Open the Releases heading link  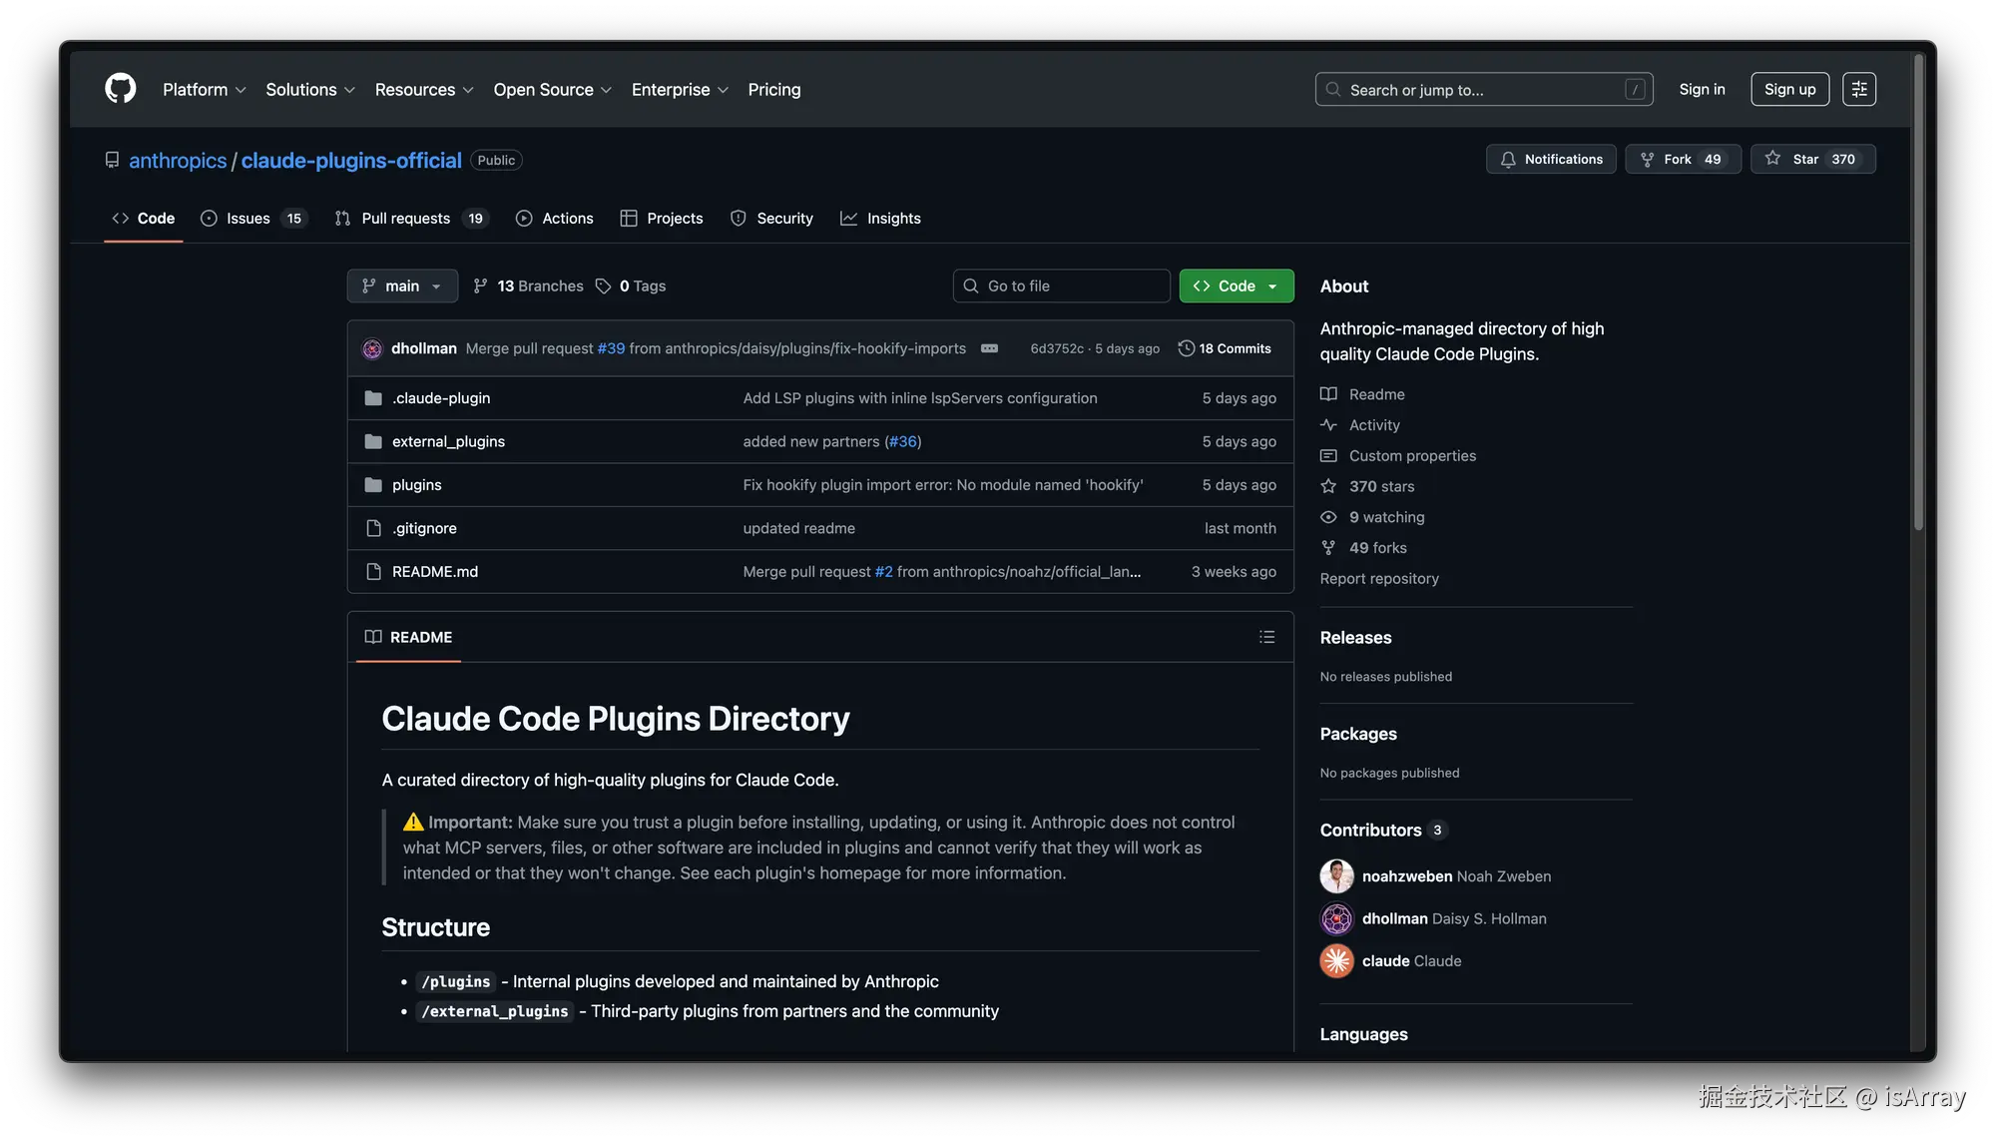1355,638
